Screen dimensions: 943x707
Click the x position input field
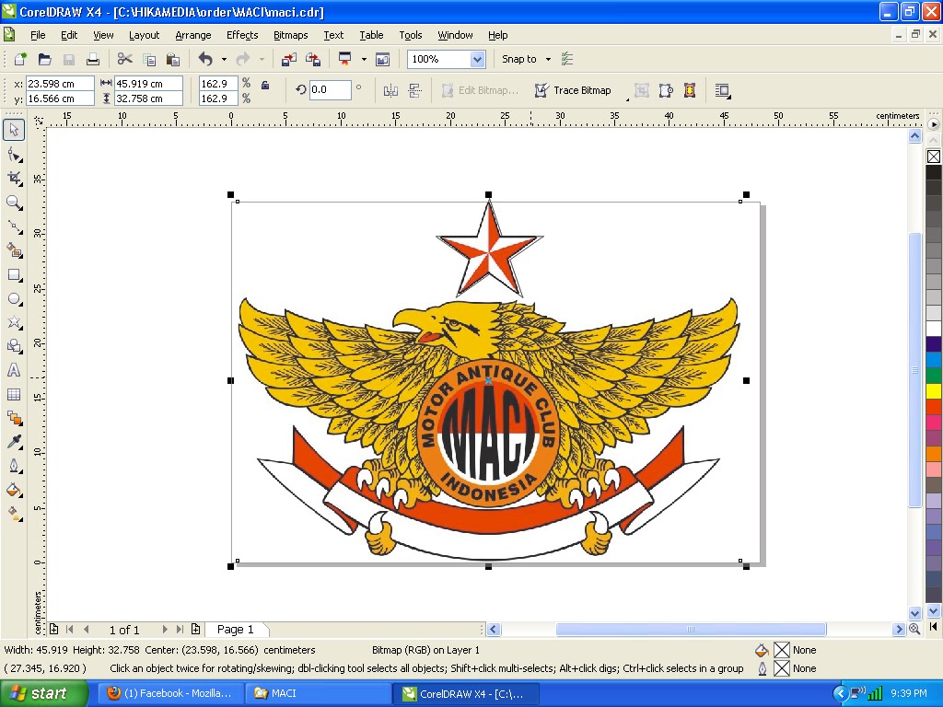[x=60, y=84]
